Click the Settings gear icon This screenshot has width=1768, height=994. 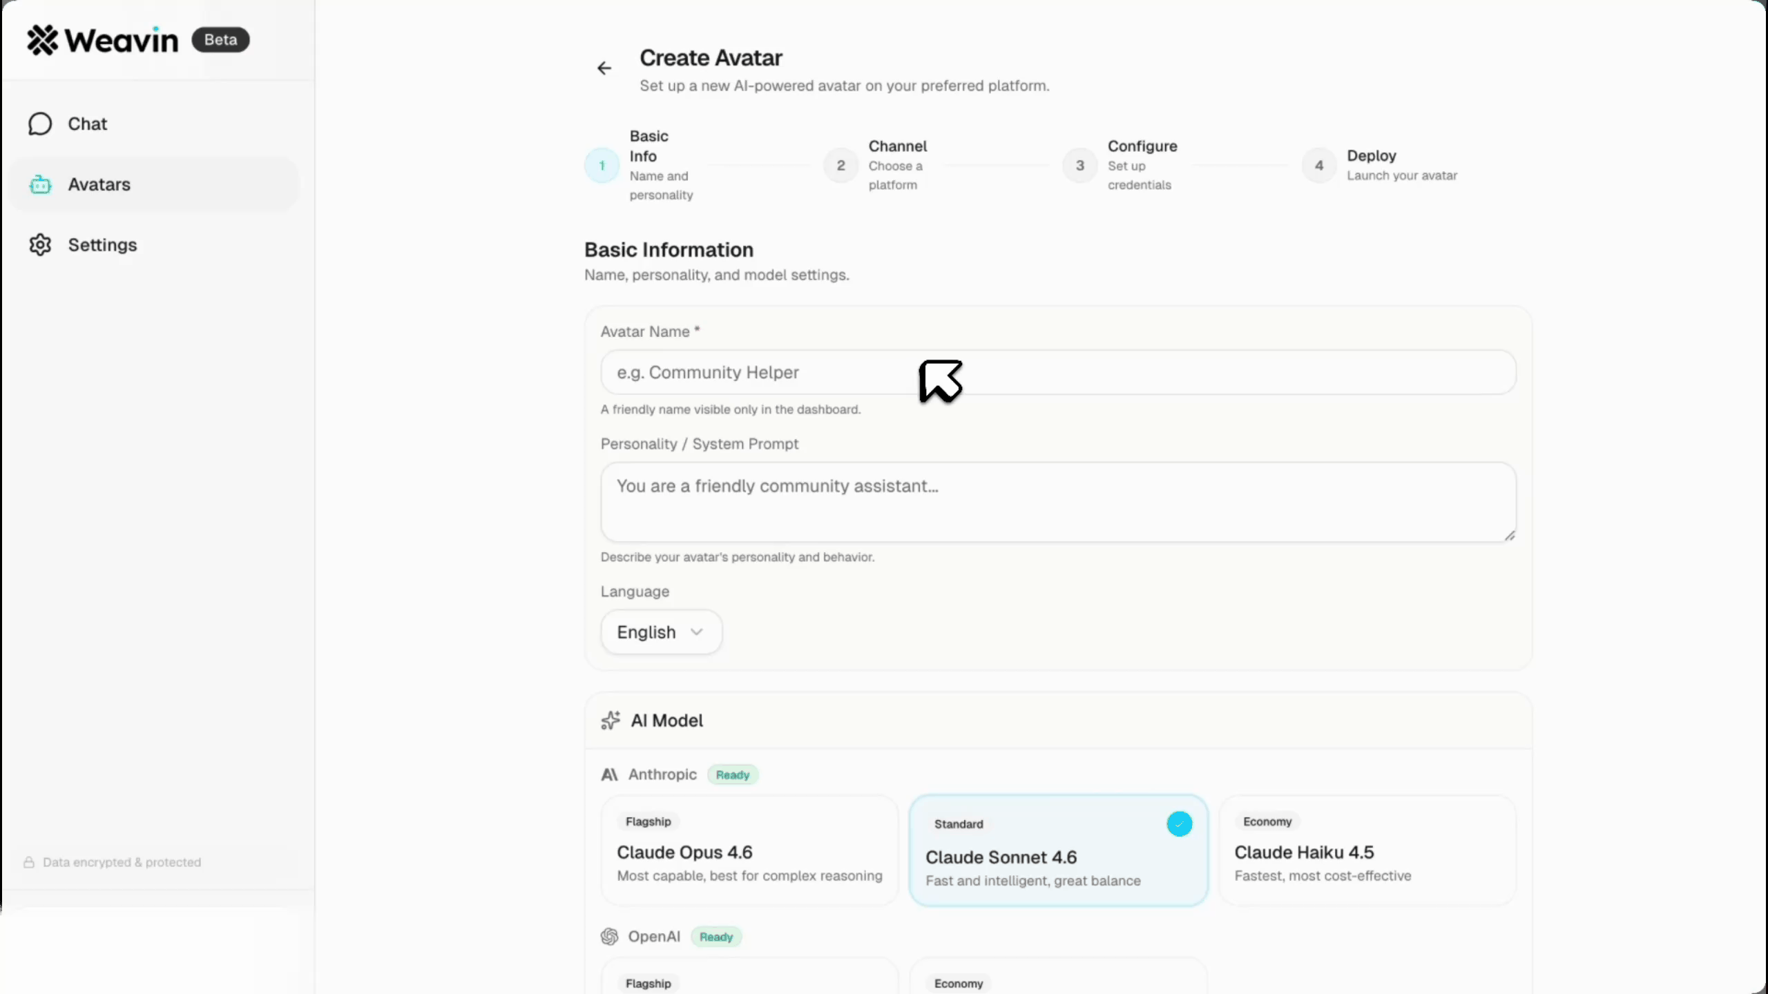(x=40, y=245)
